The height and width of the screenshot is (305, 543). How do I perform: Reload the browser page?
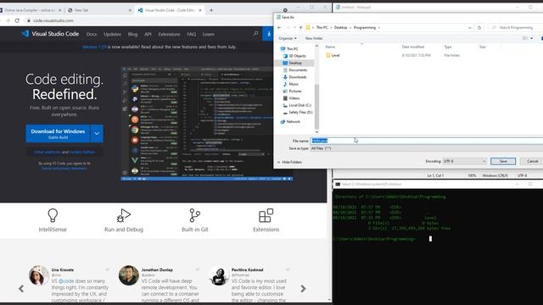click(x=17, y=20)
